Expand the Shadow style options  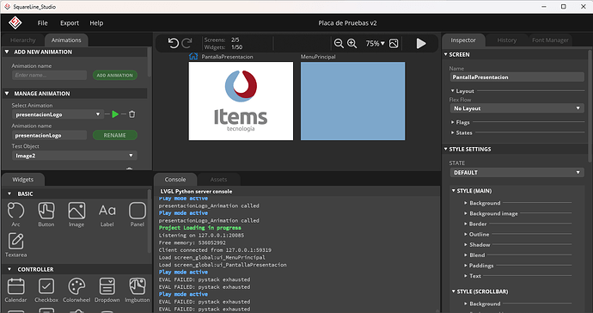coord(466,245)
